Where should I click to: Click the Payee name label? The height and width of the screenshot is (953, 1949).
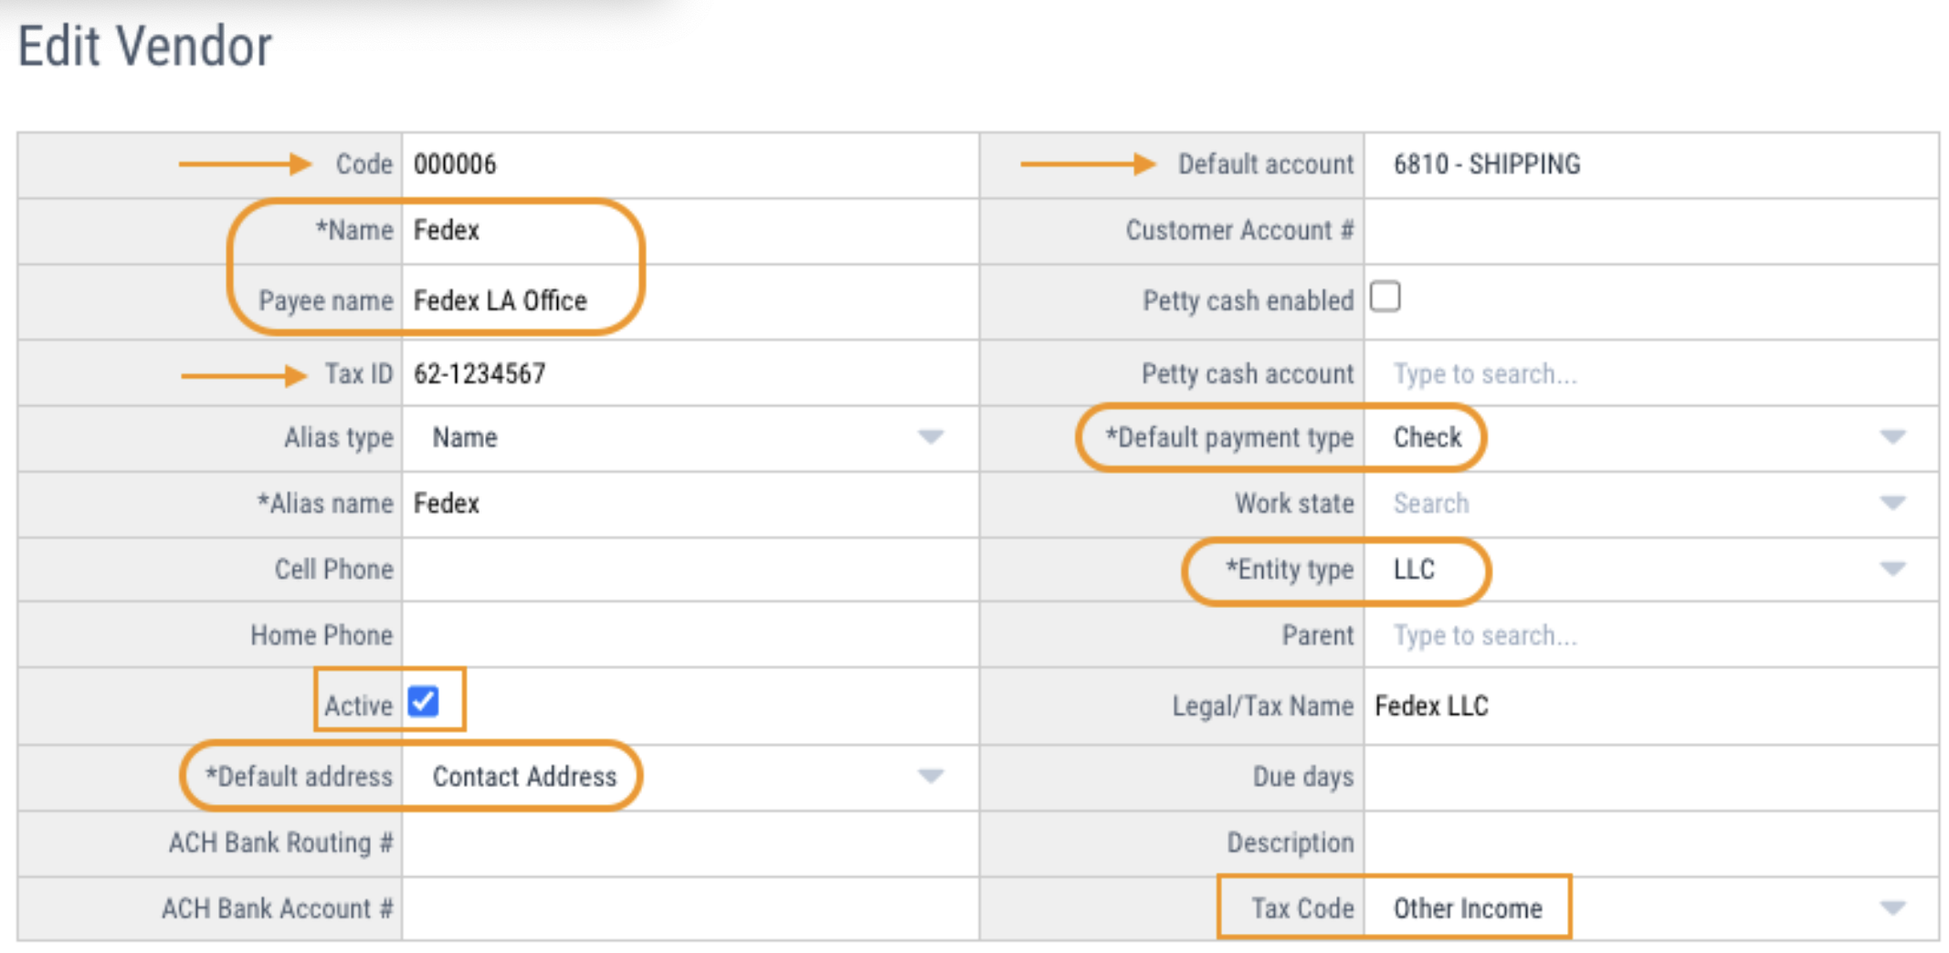tap(325, 300)
